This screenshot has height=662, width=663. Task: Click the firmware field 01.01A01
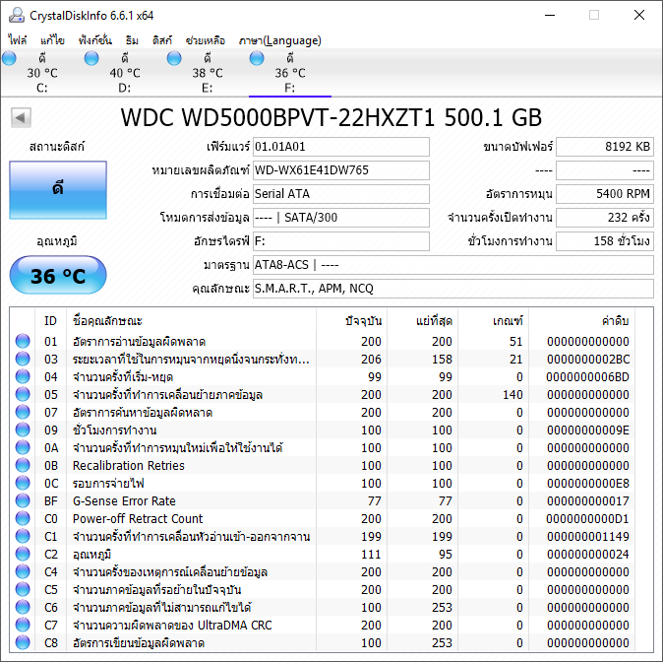click(x=341, y=147)
